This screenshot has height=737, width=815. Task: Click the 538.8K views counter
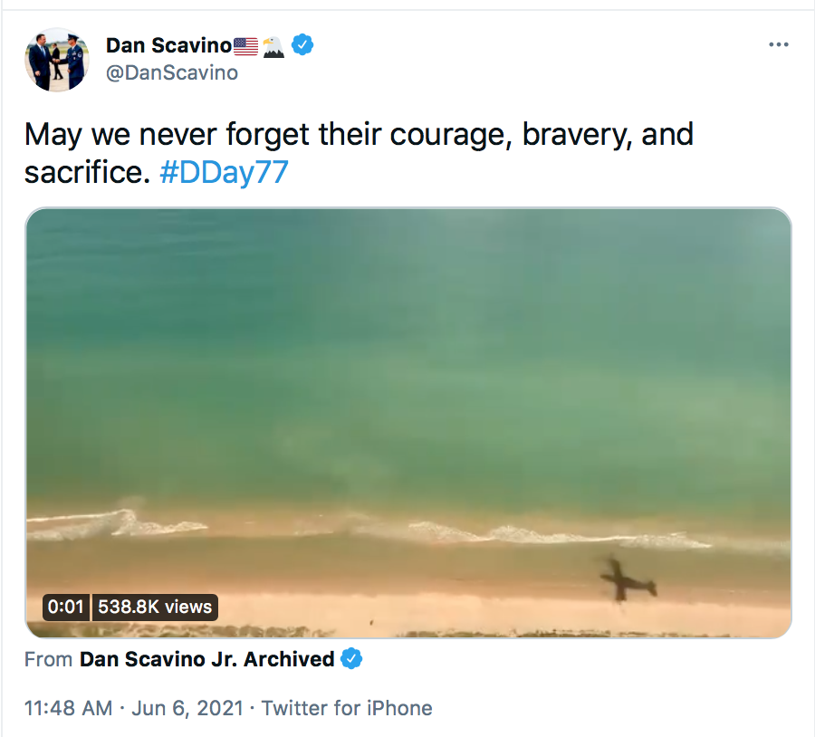pos(155,607)
